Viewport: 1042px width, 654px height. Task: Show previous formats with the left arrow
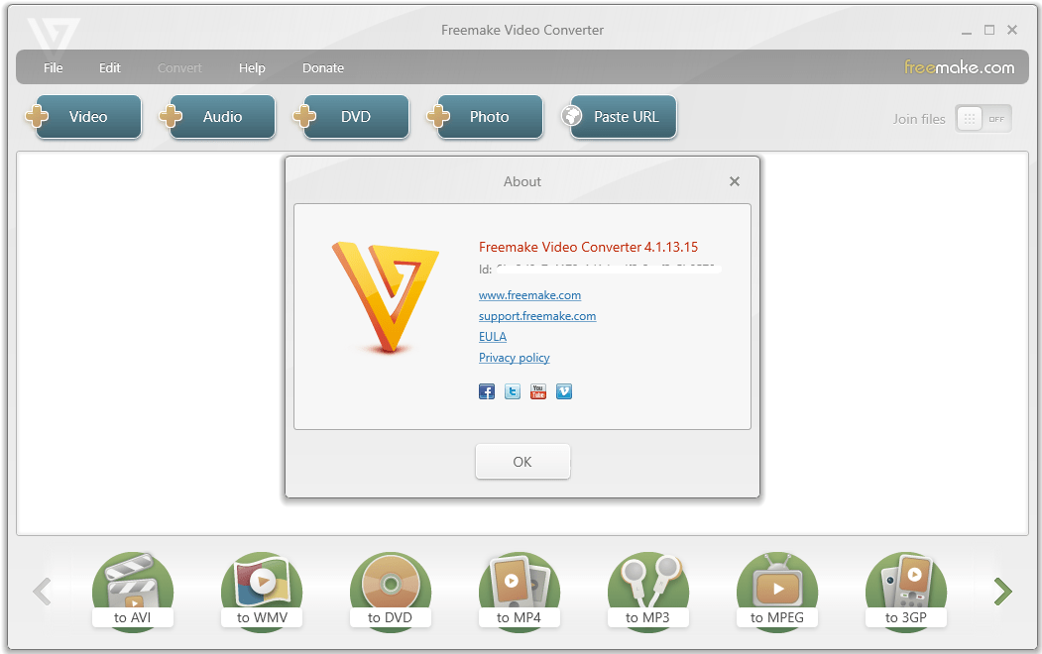point(42,592)
